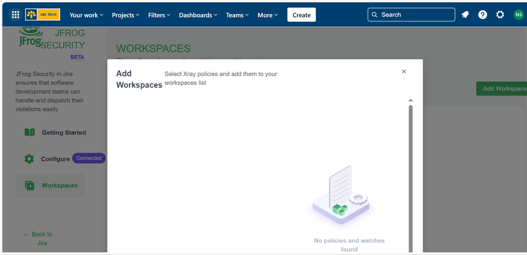Click the magnifier icon in the search box
Image resolution: width=527 pixels, height=255 pixels.
(x=375, y=15)
